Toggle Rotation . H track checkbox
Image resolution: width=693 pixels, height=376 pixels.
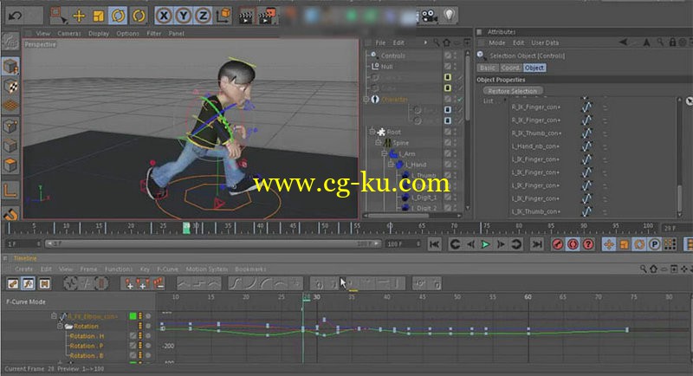[133, 336]
